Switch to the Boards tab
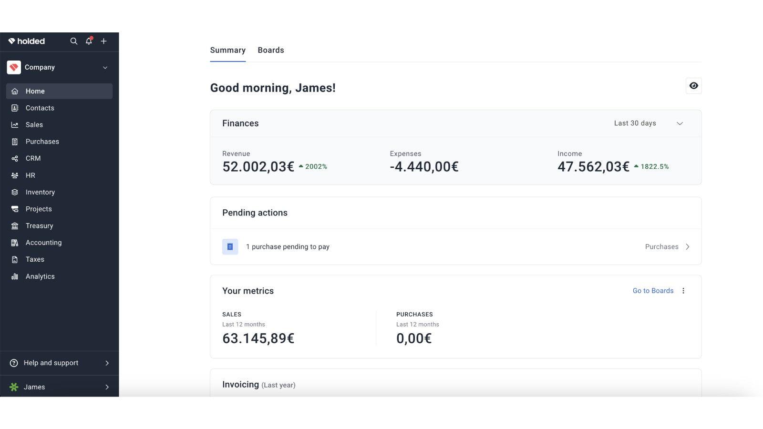 tap(270, 51)
